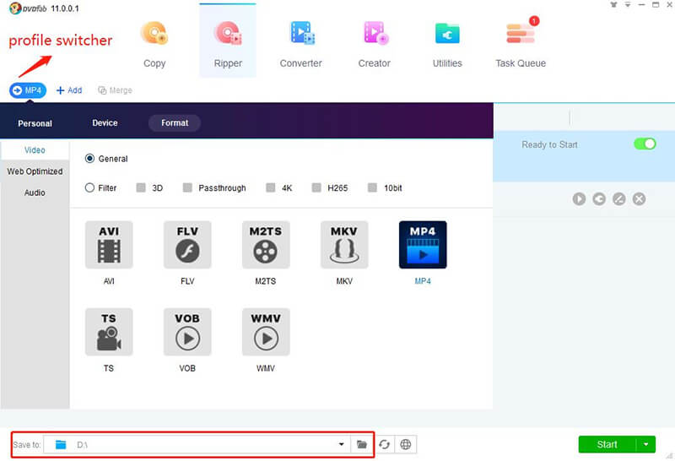The width and height of the screenshot is (675, 461).
Task: Expand the Save to path dropdown
Action: tap(341, 444)
